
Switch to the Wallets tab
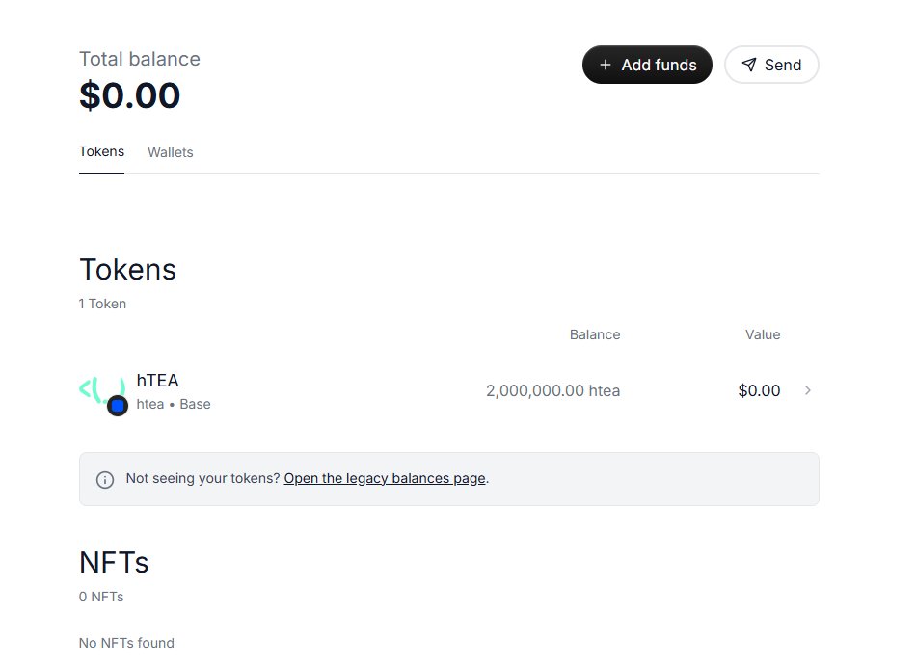(170, 152)
